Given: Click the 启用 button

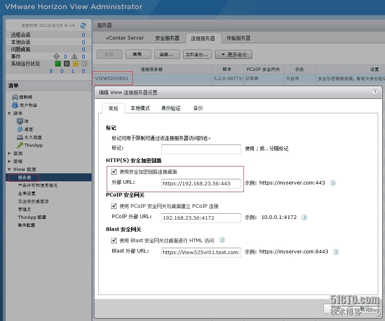Looking at the screenshot, I should point(110,54).
